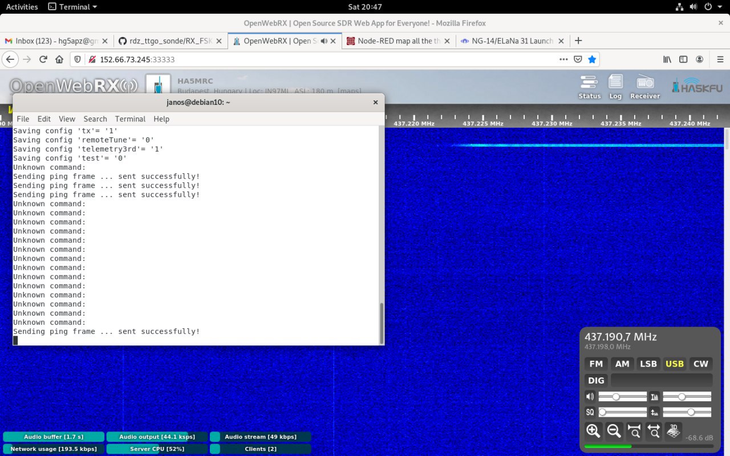
Task: Enable CW demodulation mode
Action: point(701,364)
